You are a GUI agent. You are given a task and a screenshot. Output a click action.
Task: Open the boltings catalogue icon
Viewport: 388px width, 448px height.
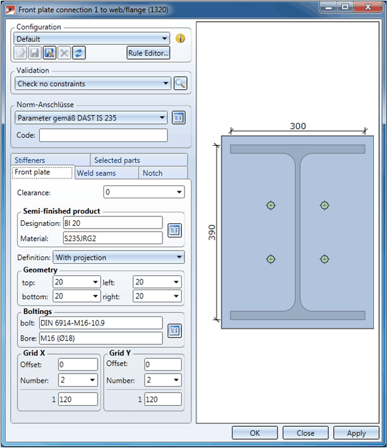point(175,331)
